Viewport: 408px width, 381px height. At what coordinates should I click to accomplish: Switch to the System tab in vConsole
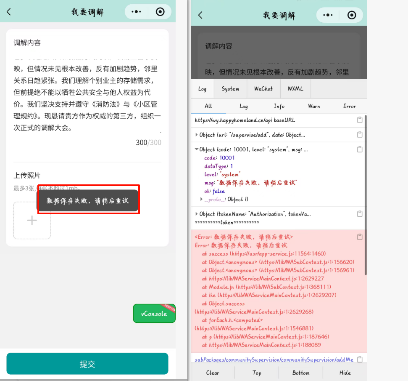coord(230,89)
